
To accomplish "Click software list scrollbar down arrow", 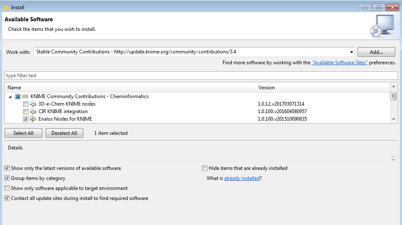I will pyautogui.click(x=394, y=119).
